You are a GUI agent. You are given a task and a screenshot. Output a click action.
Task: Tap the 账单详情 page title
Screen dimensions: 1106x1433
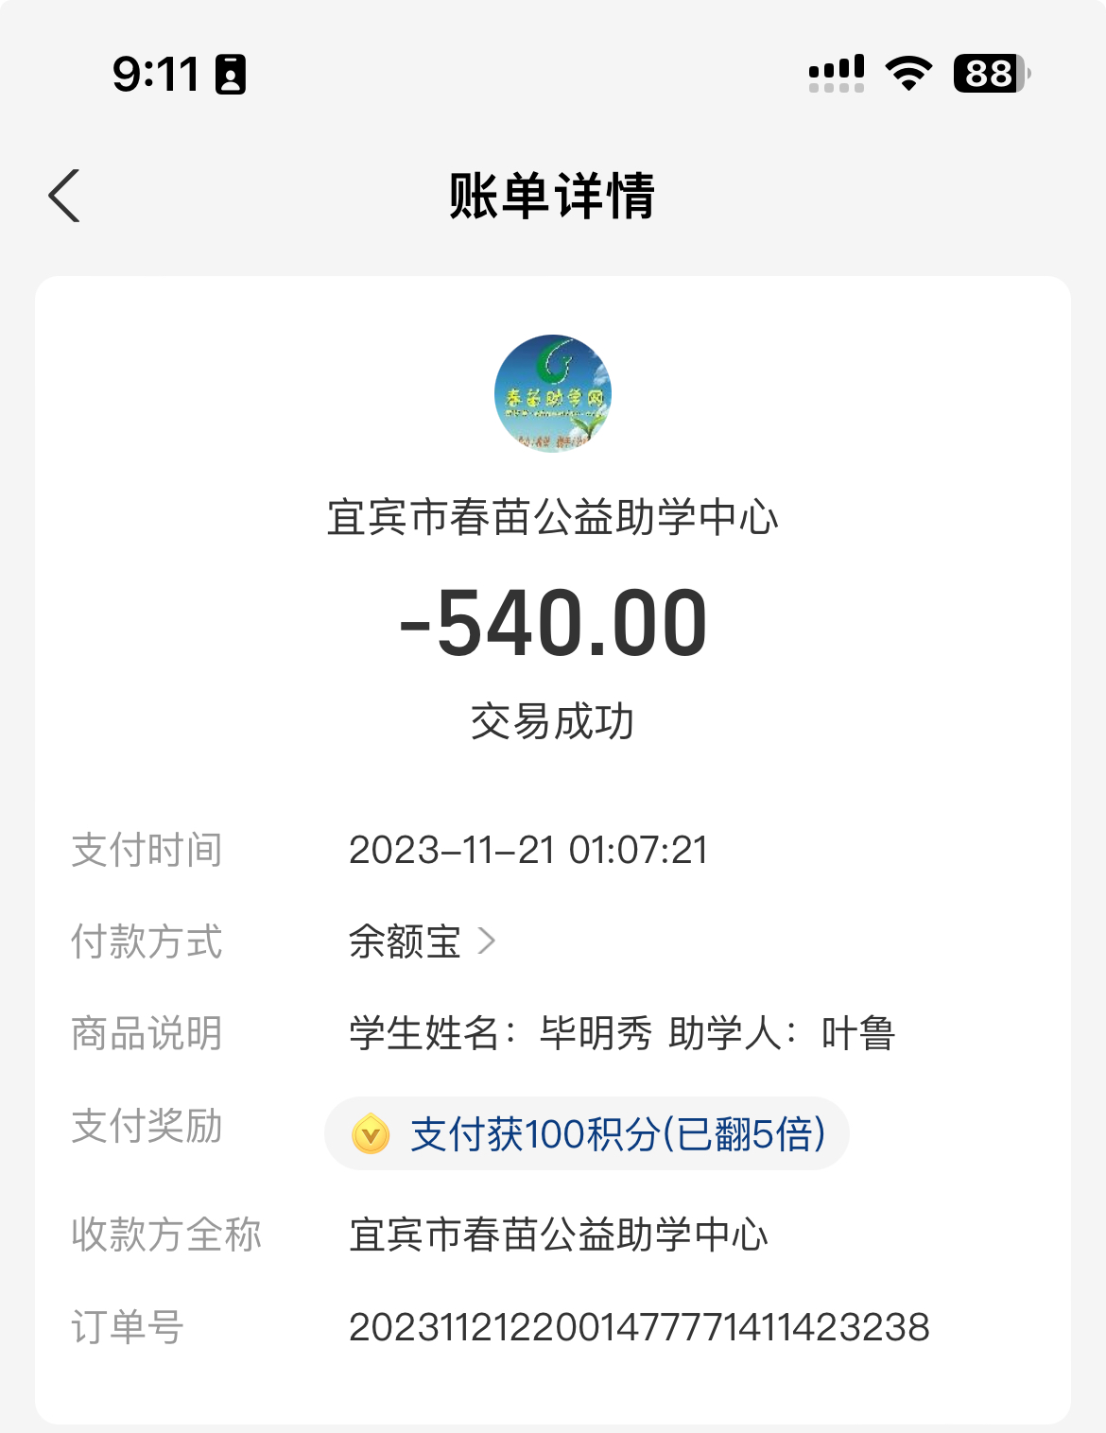coord(552,196)
